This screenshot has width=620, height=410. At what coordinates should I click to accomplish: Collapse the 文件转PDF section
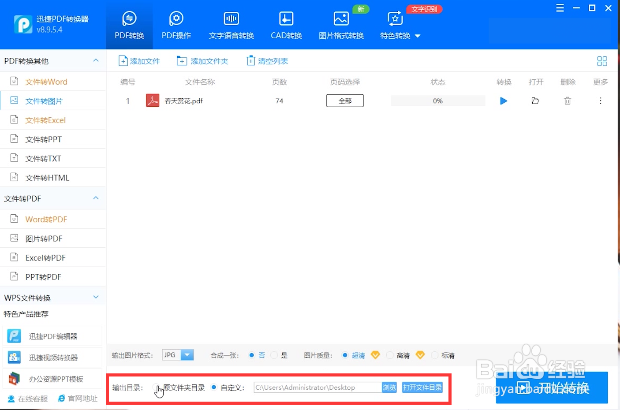96,198
